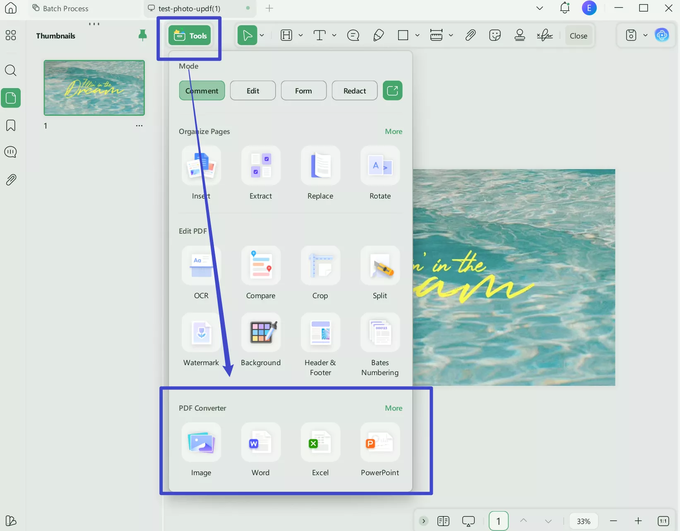
Task: Open the Watermark tool
Action: (201, 332)
